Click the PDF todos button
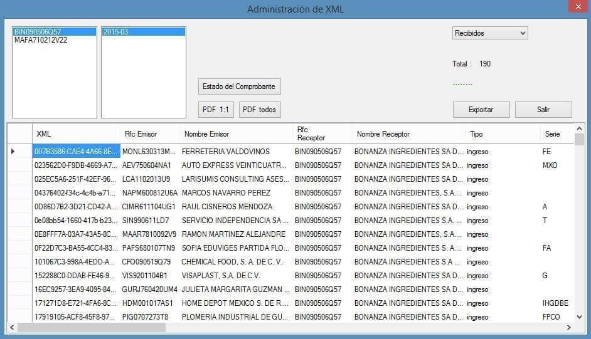 tap(260, 110)
